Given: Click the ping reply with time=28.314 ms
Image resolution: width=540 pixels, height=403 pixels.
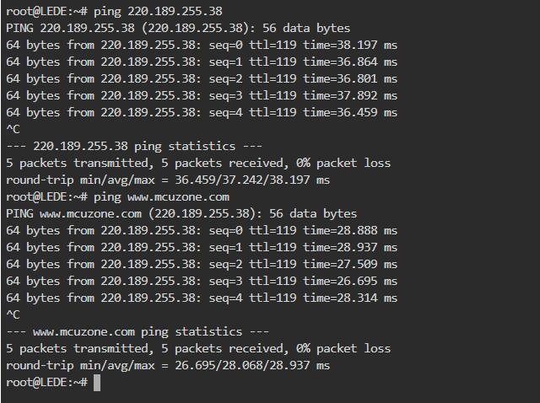Looking at the screenshot, I should 201,298.
